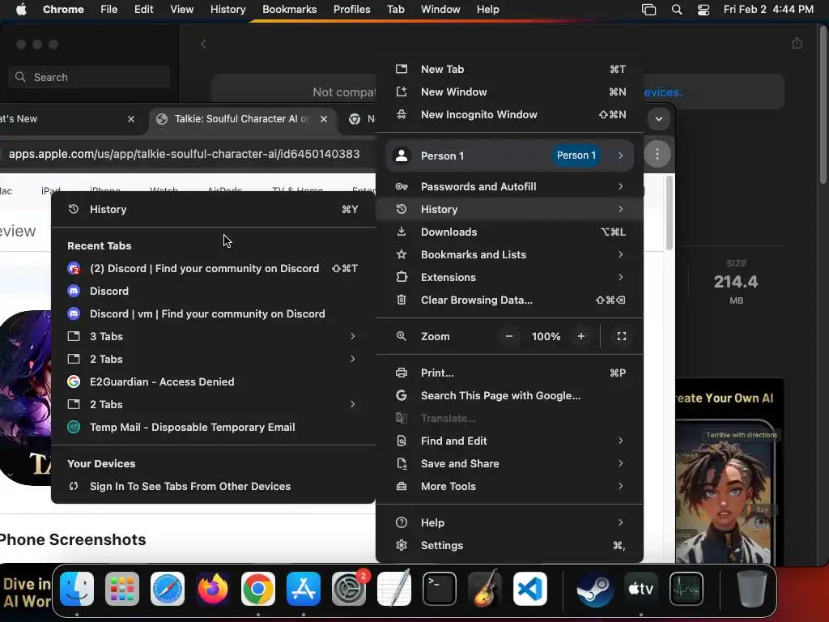Click the Chrome address bar URL

coord(184,154)
